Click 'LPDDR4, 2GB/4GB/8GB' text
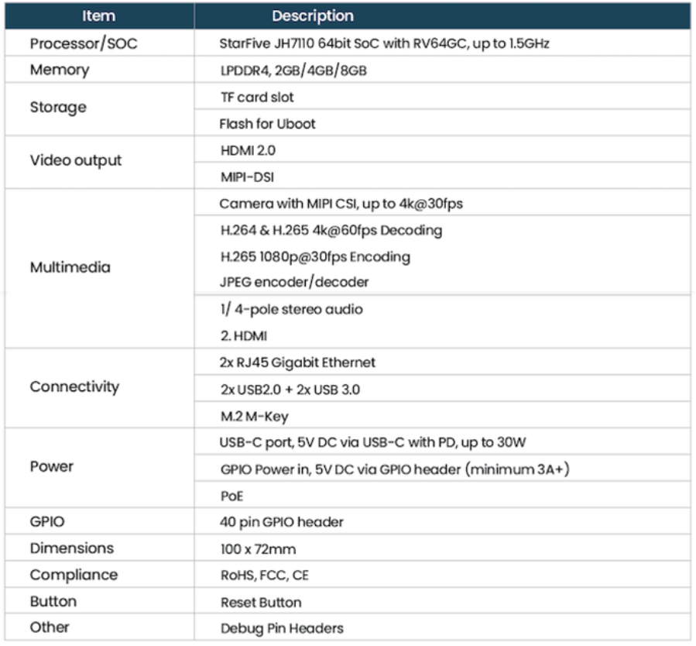 tap(293, 70)
